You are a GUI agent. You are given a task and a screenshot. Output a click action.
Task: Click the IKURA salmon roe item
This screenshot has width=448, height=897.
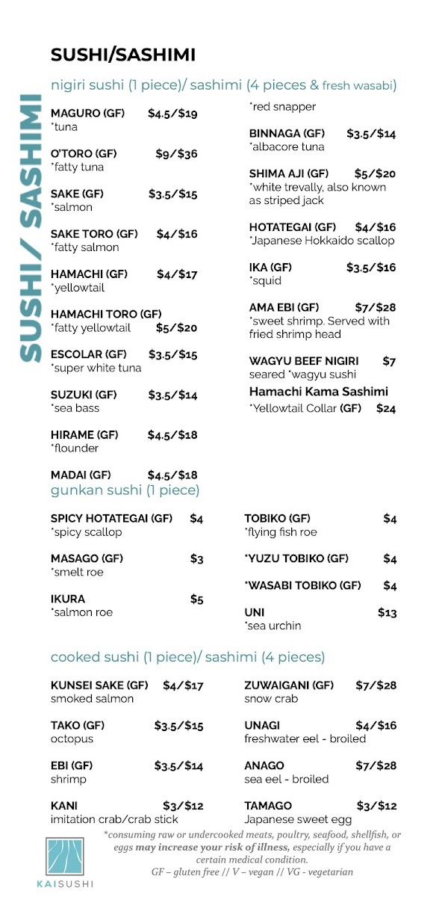point(127,605)
